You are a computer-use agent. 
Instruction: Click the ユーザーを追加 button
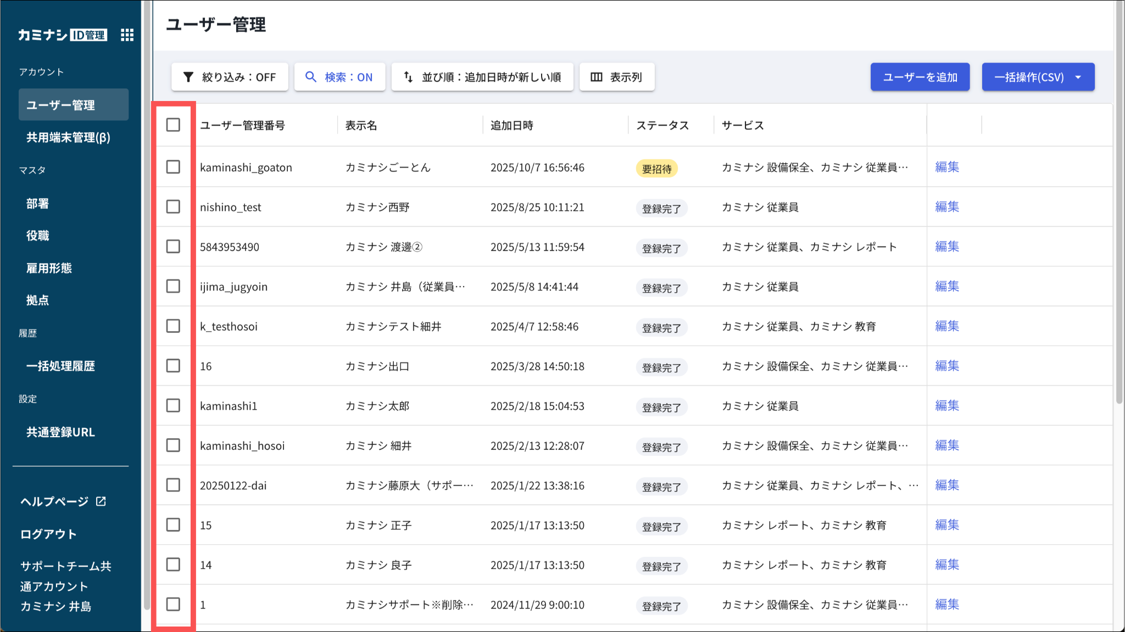point(920,77)
